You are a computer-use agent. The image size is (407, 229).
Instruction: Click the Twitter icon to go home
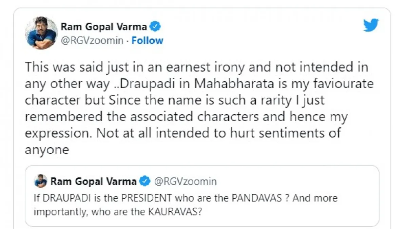pyautogui.click(x=371, y=24)
